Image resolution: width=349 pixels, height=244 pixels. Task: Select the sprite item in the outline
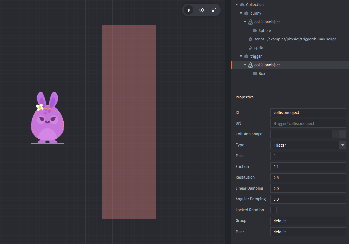pos(259,48)
